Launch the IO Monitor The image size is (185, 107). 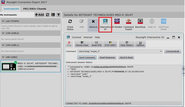pyautogui.click(x=117, y=24)
